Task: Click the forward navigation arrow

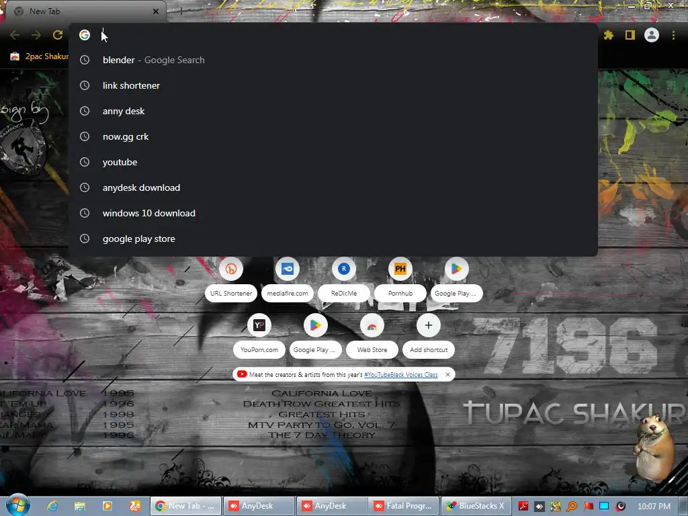Action: (x=36, y=35)
